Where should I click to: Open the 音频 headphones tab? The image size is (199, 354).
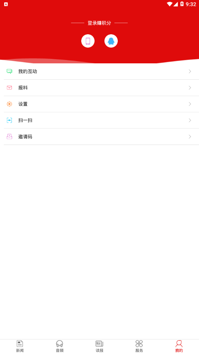coord(60,346)
